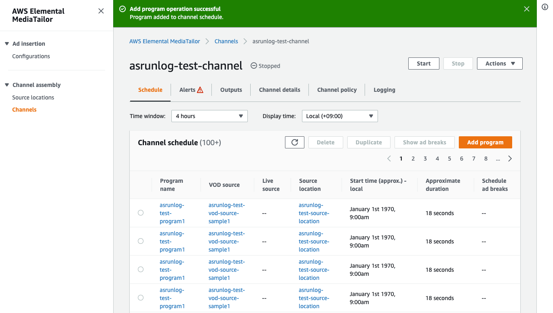Screen dimensions: 553x313
Task: Switch to the Outputs tab
Action: [231, 90]
